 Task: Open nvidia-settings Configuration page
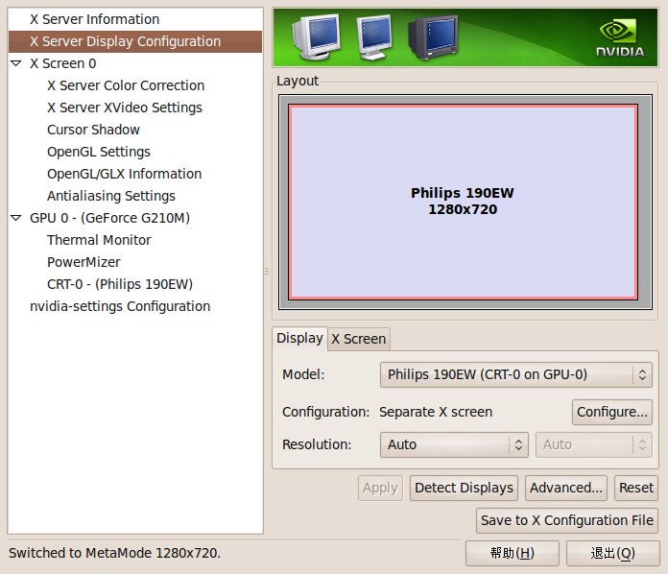coord(120,306)
